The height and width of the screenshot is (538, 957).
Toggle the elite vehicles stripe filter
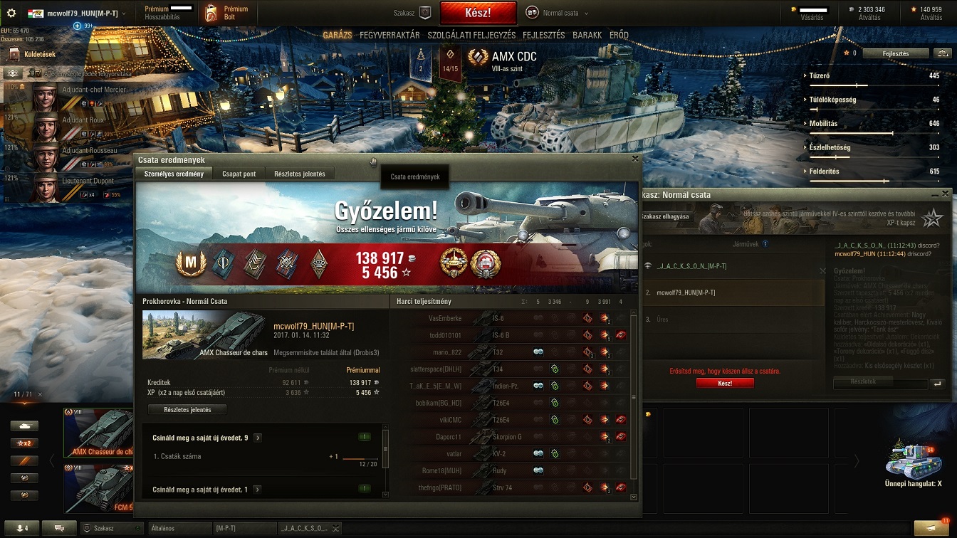(x=24, y=460)
